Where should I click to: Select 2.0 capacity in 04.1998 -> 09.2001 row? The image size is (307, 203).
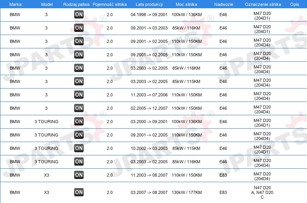tap(110, 15)
